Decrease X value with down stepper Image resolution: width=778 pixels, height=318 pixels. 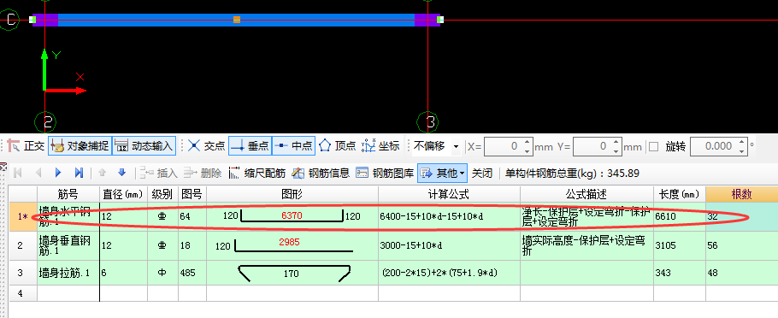coord(528,150)
